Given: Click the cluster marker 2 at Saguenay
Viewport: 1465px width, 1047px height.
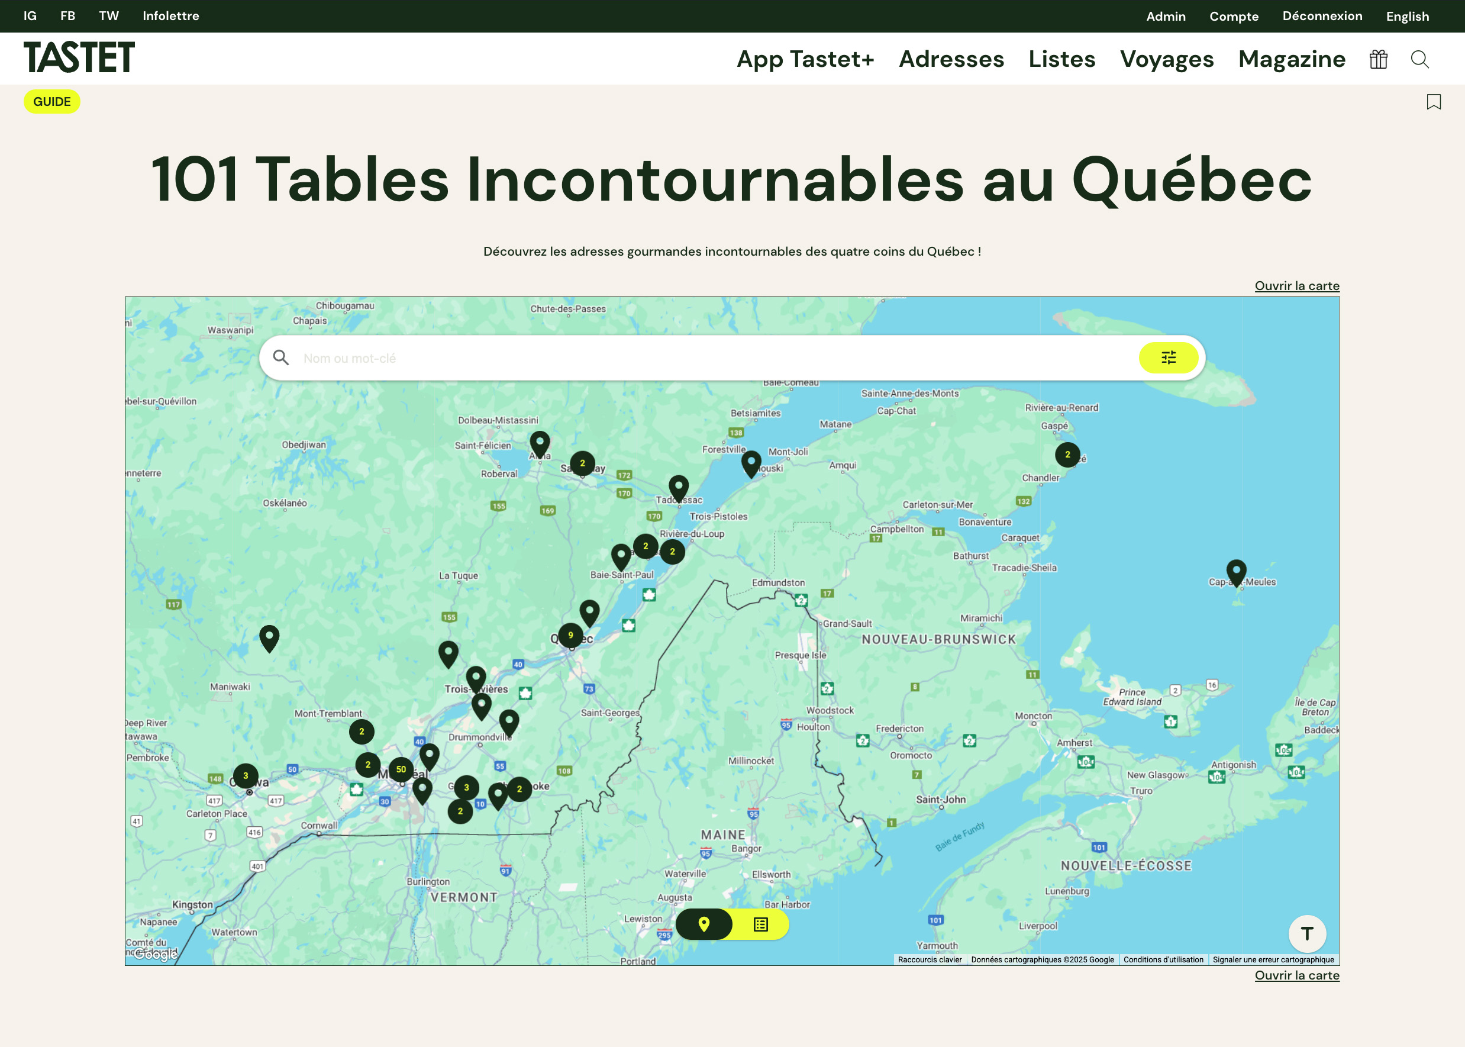Looking at the screenshot, I should [582, 463].
